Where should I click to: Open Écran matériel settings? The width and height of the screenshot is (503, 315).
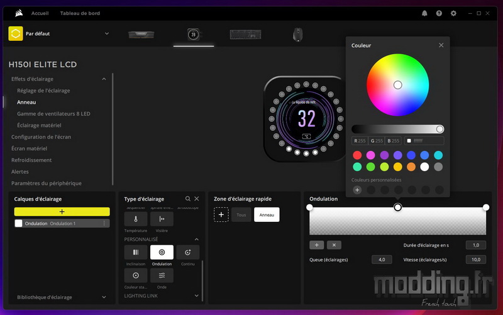coord(29,148)
